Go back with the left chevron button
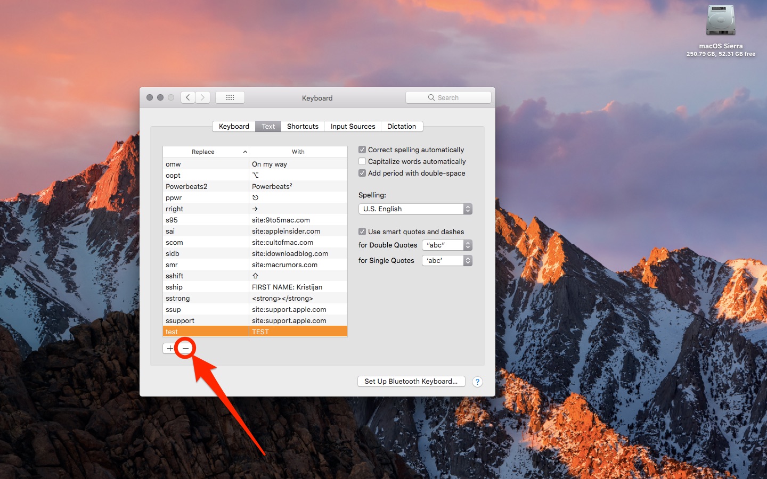 click(x=187, y=97)
